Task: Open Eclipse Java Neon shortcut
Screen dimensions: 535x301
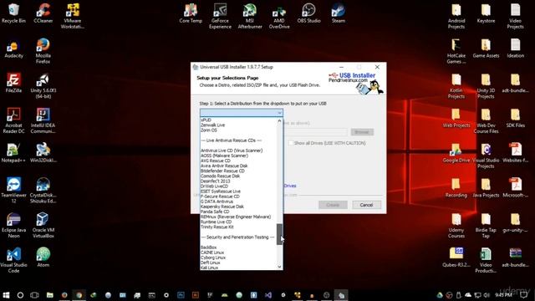Action: [x=13, y=225]
